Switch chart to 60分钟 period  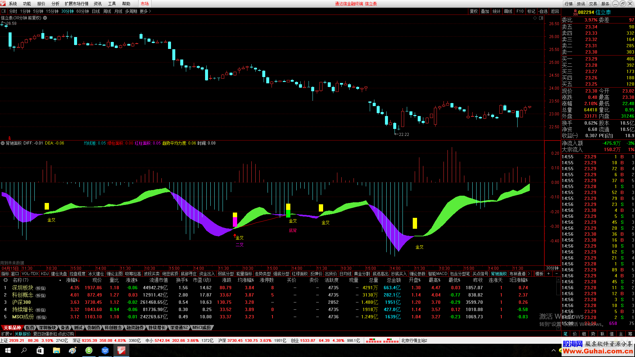(83, 11)
